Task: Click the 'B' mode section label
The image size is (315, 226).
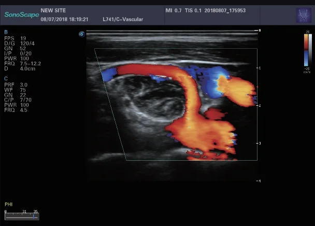Action: click(x=6, y=32)
